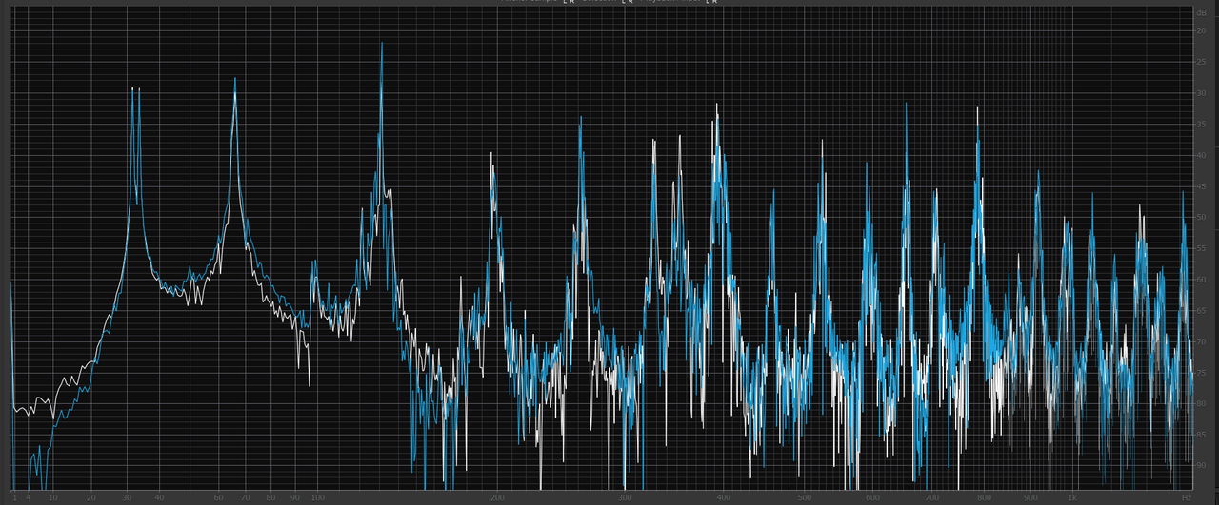Click the Hz unit label
This screenshot has width=1219, height=505.
[x=1187, y=497]
